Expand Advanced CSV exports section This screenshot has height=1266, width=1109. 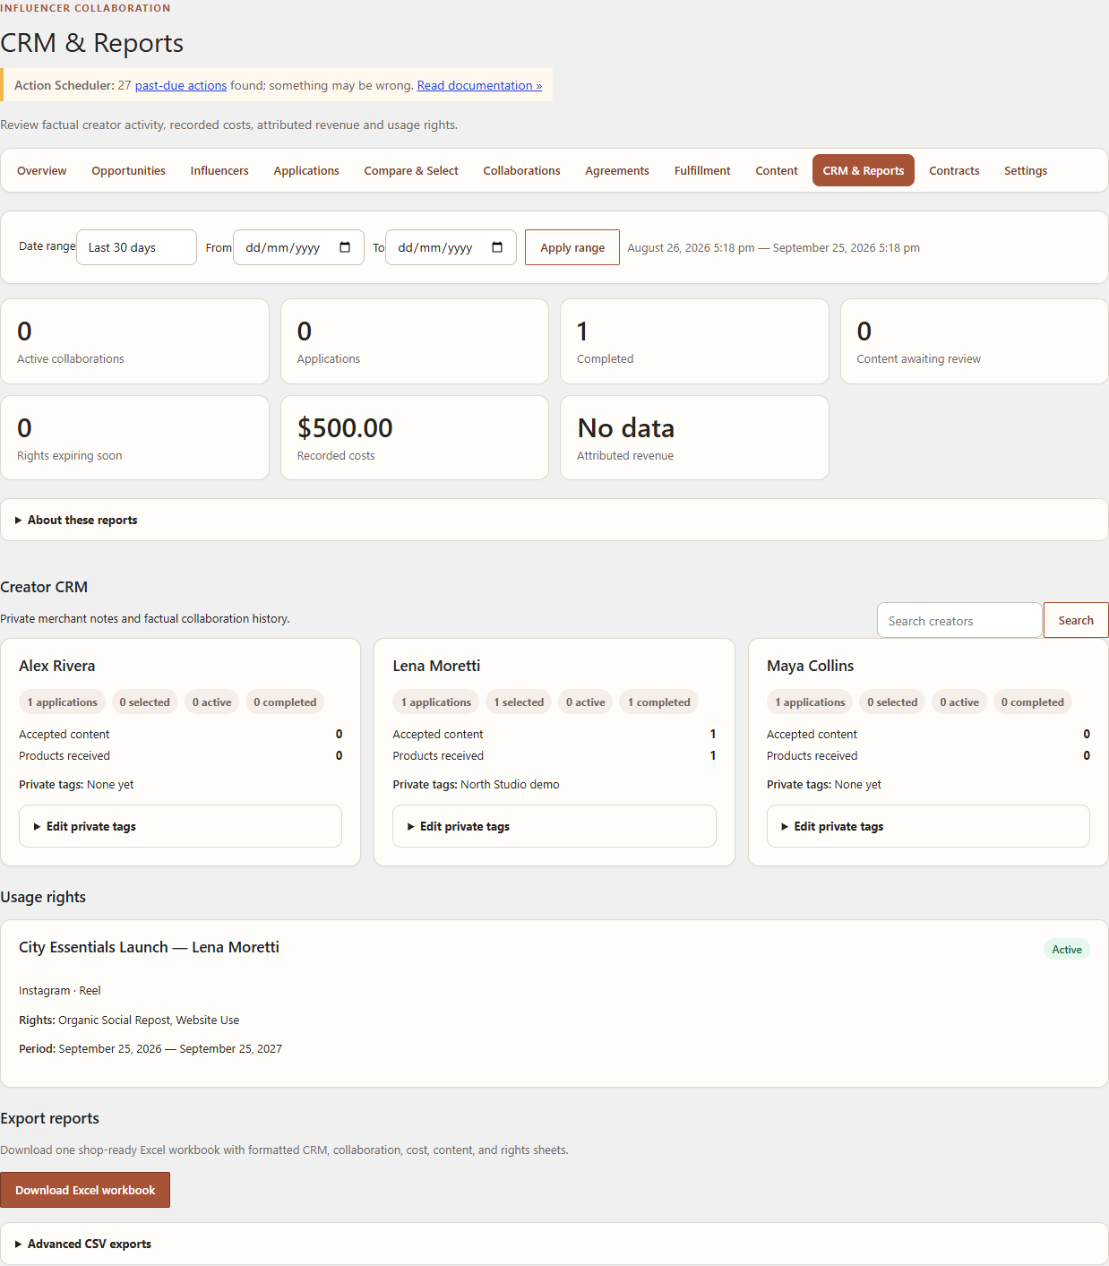[554, 1244]
